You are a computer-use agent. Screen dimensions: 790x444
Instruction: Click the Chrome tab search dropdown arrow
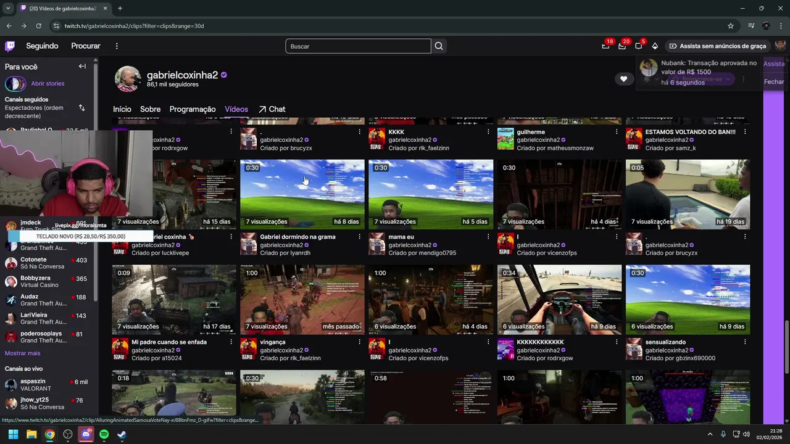[7, 8]
